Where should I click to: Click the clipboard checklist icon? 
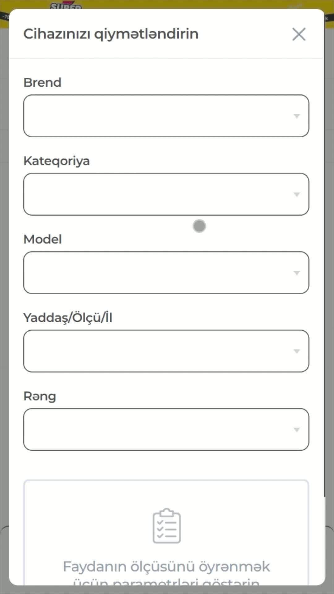click(x=166, y=526)
